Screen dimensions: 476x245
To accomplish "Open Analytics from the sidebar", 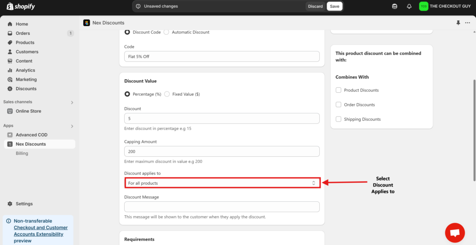I will [25, 70].
